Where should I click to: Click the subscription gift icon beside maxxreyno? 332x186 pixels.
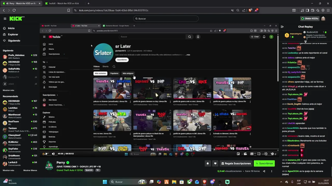pyautogui.click(x=293, y=37)
